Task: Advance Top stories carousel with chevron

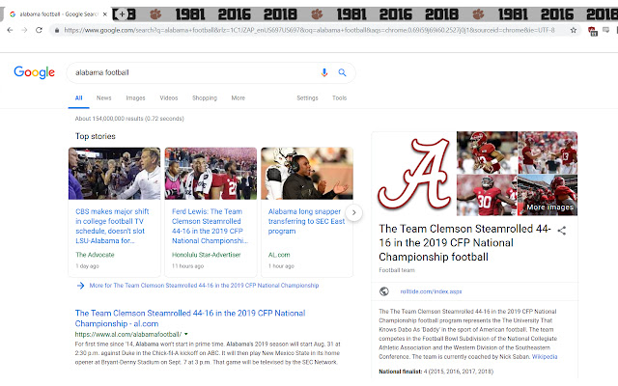Action: tap(354, 212)
